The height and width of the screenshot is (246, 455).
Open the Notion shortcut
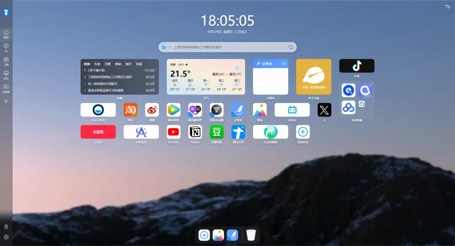(195, 132)
